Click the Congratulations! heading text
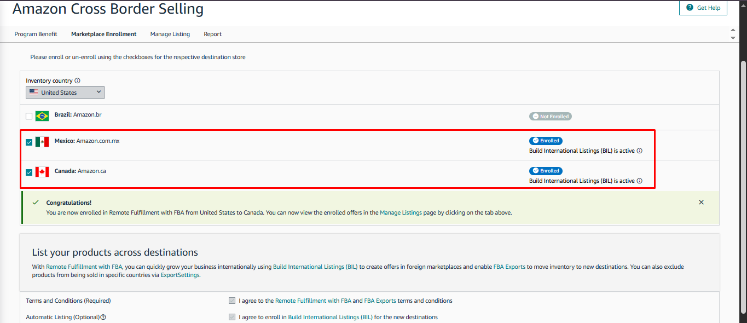The width and height of the screenshot is (747, 323). pyautogui.click(x=69, y=203)
